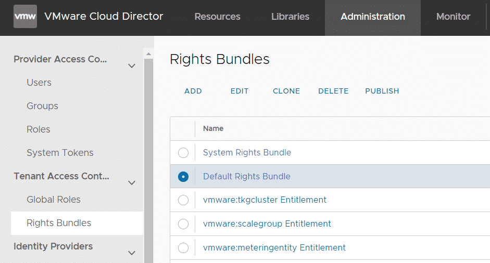490x263 pixels.
Task: Open the Monitor tab
Action: pos(453,17)
